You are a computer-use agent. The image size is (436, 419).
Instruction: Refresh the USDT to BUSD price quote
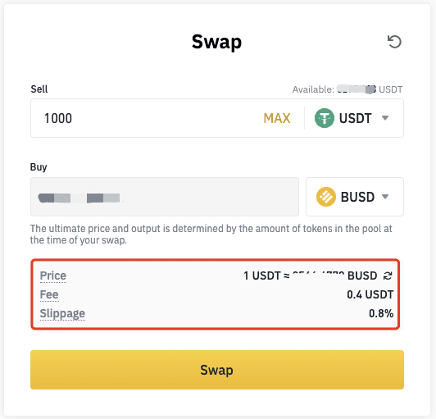click(x=388, y=276)
